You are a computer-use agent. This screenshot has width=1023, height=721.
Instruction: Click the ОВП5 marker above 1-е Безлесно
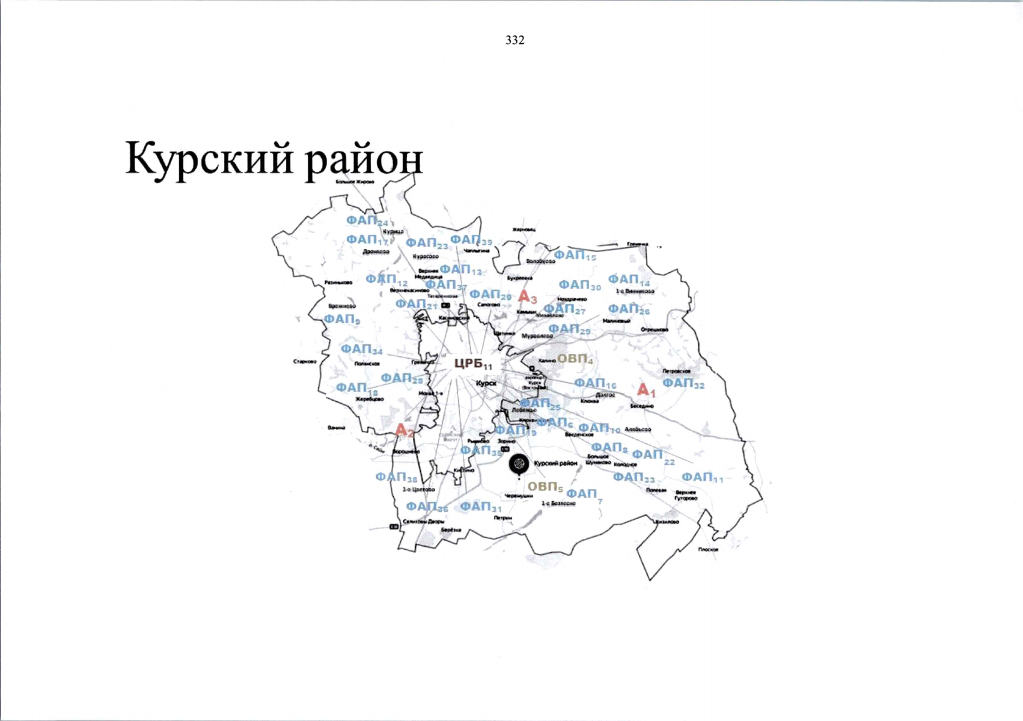tap(546, 485)
